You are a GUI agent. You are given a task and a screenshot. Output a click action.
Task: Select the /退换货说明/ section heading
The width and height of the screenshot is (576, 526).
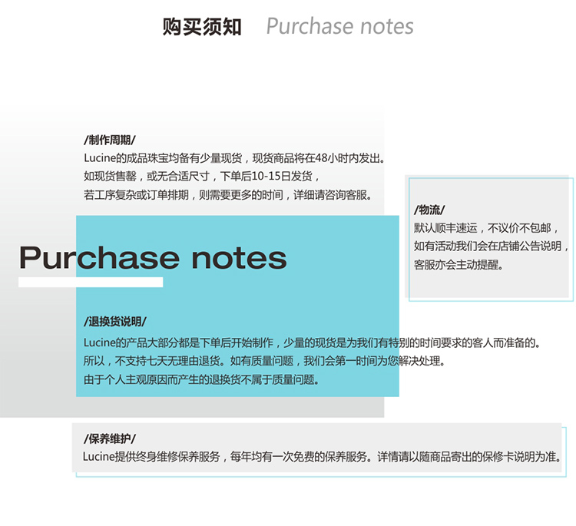tap(114, 322)
